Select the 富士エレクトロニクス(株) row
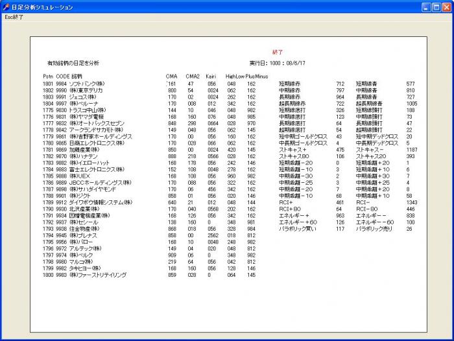The width and height of the screenshot is (454, 341). pos(149,169)
